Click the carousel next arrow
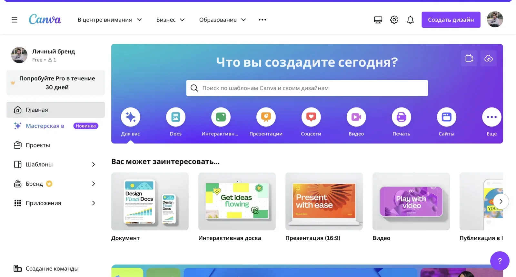 (501, 201)
